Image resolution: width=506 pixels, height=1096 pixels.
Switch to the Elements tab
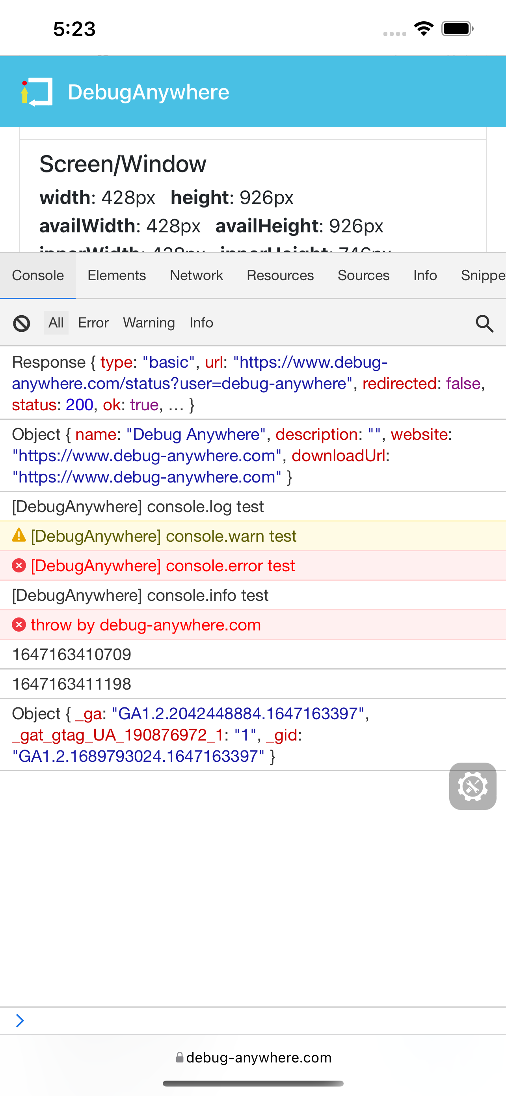point(116,275)
